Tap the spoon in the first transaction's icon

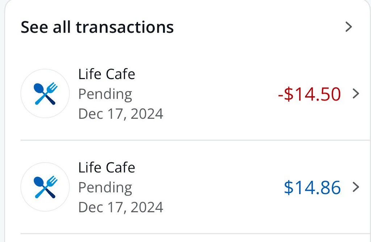click(38, 88)
